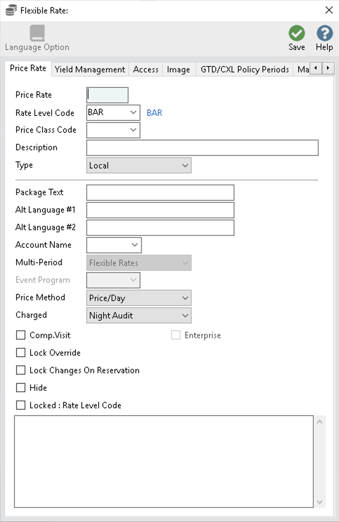Expand the Type dropdown showing Local
The image size is (339, 522).
pyautogui.click(x=185, y=165)
